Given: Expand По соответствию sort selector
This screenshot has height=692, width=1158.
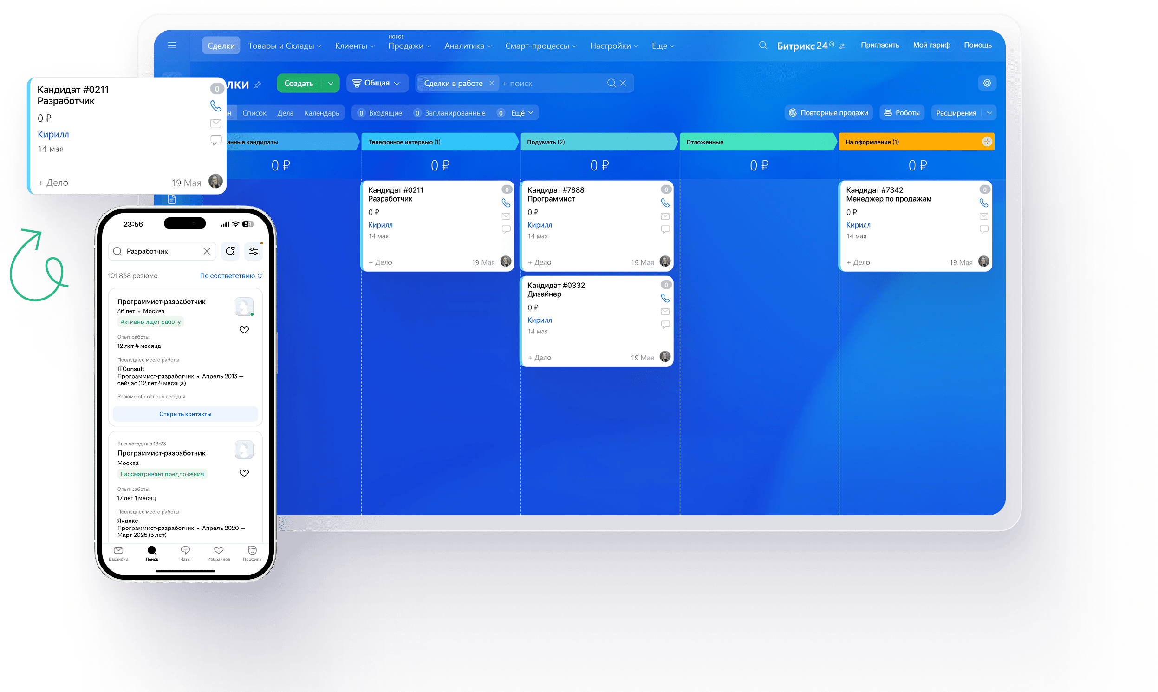Looking at the screenshot, I should [x=231, y=276].
